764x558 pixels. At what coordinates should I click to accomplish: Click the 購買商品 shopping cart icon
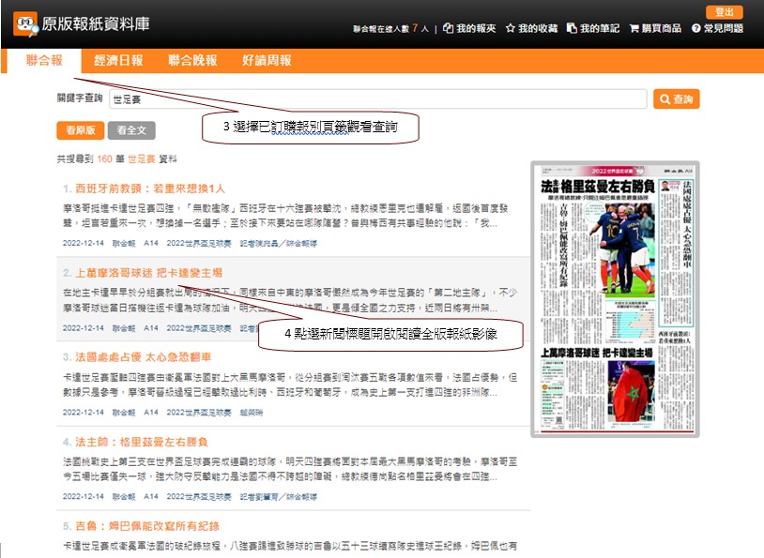point(634,28)
